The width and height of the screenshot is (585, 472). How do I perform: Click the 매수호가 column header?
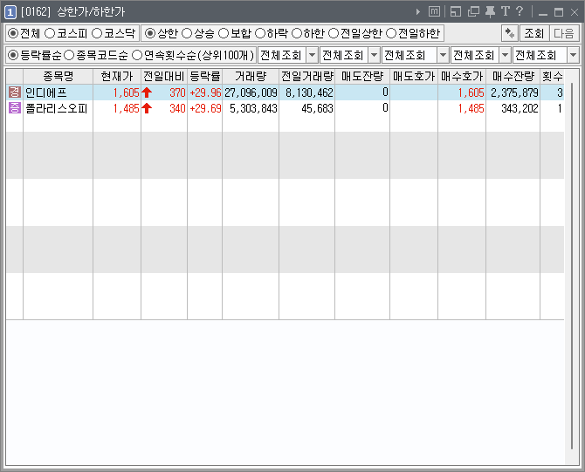pyautogui.click(x=462, y=77)
